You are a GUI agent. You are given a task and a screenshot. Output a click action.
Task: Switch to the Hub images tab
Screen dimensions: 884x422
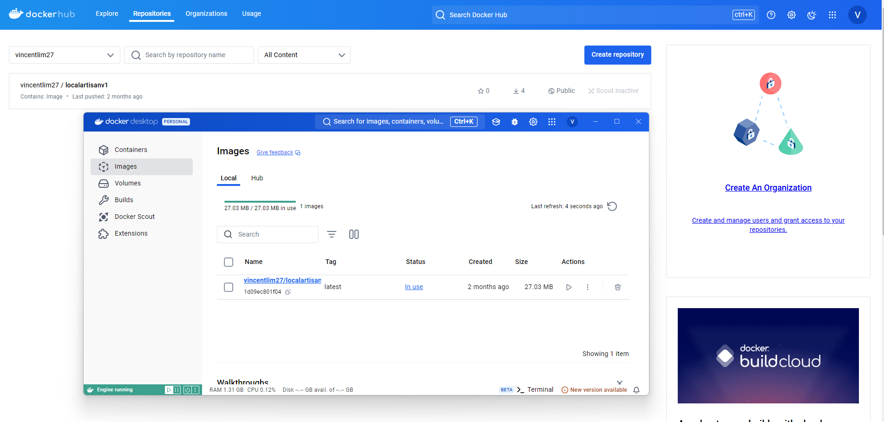pos(257,178)
